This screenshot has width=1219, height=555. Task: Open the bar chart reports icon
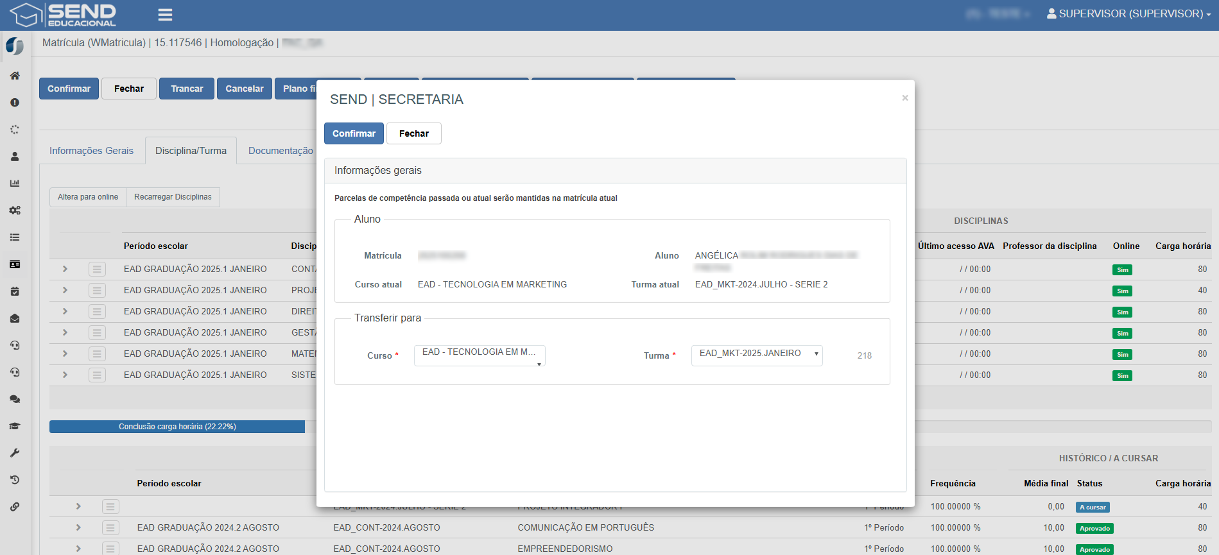click(x=15, y=184)
